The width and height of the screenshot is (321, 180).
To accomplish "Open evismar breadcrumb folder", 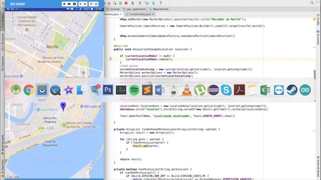I will point(113,9).
